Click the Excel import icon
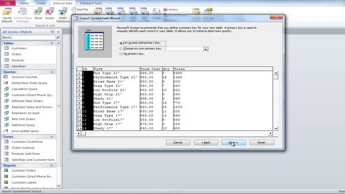This screenshot has width=345, height=194. pos(38,13)
